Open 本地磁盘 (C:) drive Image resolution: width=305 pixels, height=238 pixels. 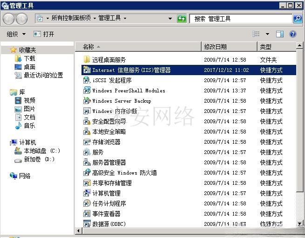point(42,151)
